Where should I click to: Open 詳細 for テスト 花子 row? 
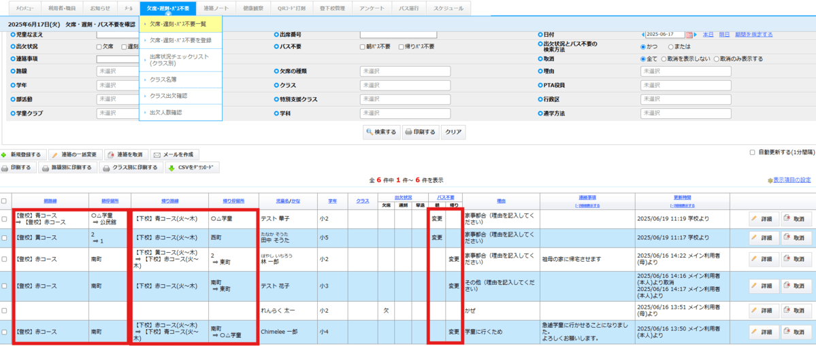764,286
